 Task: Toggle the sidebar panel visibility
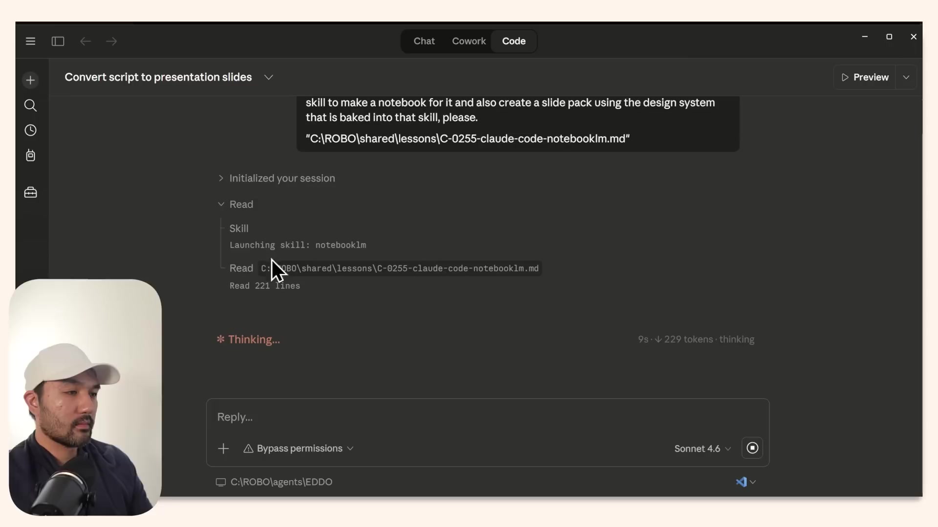pyautogui.click(x=57, y=41)
